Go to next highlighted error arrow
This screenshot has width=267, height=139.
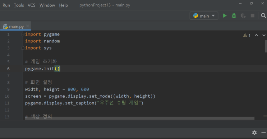tap(264, 35)
